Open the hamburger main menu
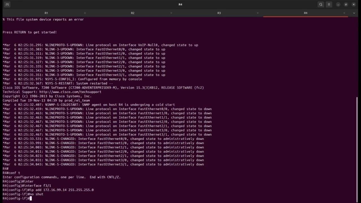This screenshot has width=361, height=203. pyautogui.click(x=329, y=5)
